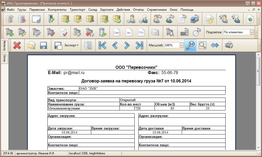Click the printer icon to print report
Screen dimensions: 262x157
coord(228,45)
